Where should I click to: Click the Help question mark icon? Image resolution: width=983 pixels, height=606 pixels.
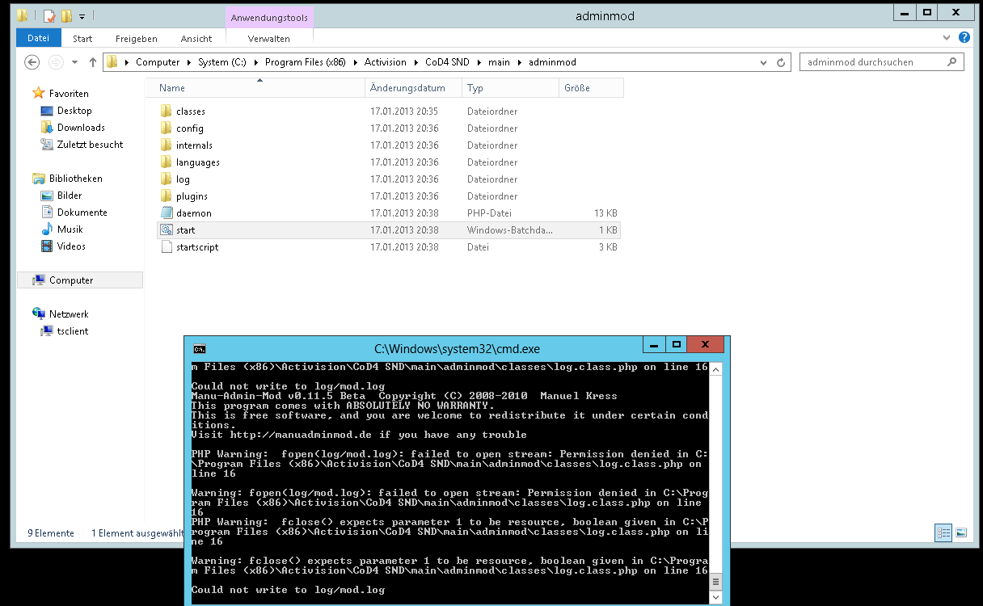[x=964, y=38]
